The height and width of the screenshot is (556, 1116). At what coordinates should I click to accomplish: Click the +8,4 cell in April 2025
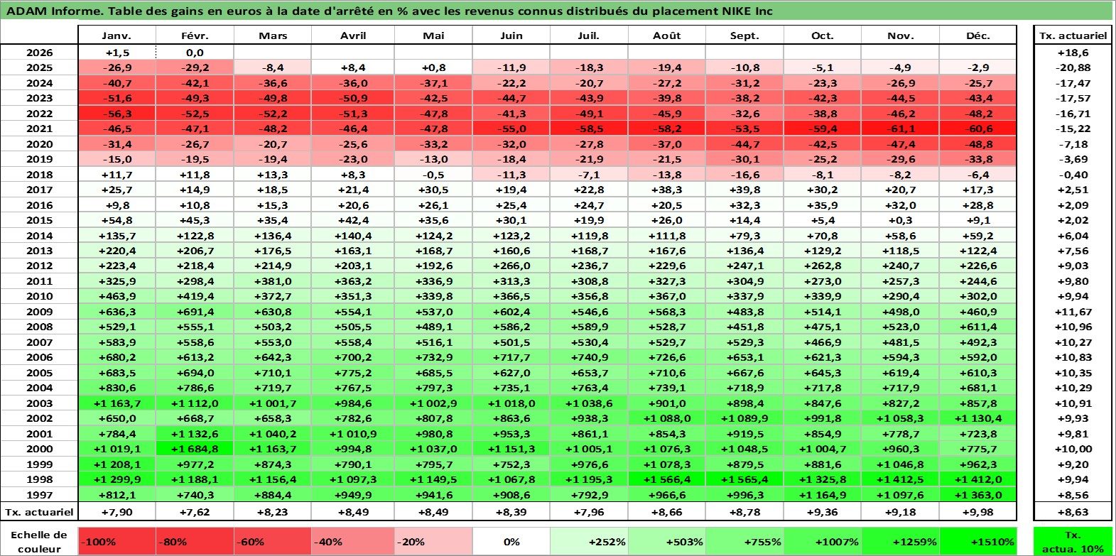coord(353,67)
